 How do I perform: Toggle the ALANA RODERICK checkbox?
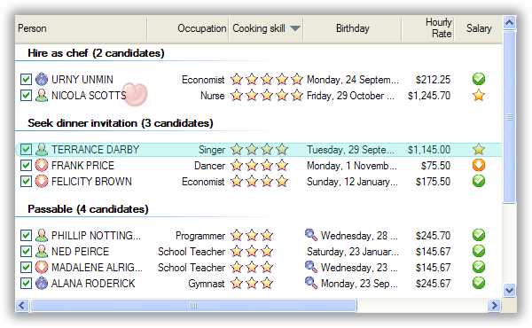pyautogui.click(x=26, y=283)
